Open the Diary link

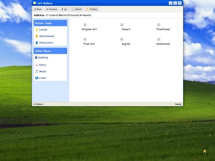pos(43,65)
